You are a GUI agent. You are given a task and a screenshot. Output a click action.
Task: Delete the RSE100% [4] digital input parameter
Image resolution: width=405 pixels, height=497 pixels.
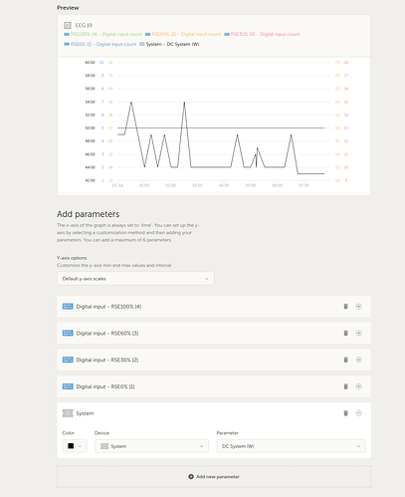[345, 306]
